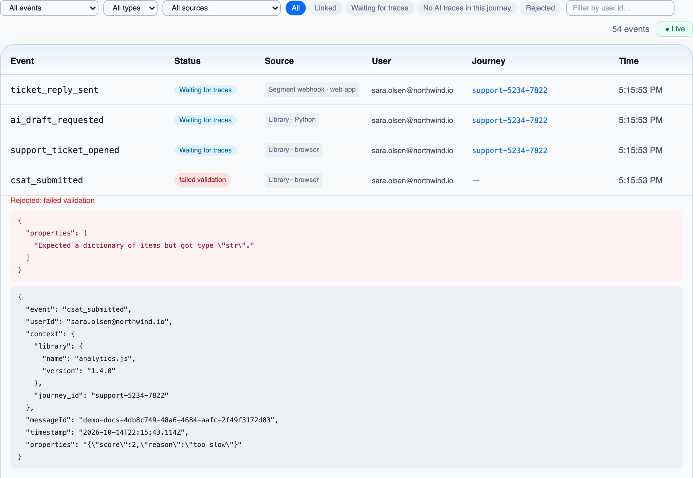This screenshot has width=693, height=478.
Task: Click the Segment webhook · web app source tag
Action: click(312, 89)
